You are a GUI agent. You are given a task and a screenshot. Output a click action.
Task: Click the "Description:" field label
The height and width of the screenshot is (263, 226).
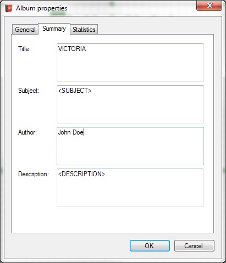pyautogui.click(x=34, y=174)
